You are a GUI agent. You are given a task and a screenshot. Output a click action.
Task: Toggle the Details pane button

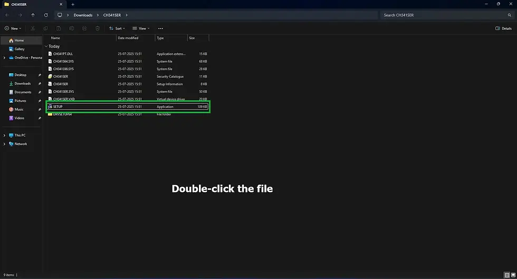[x=503, y=28]
